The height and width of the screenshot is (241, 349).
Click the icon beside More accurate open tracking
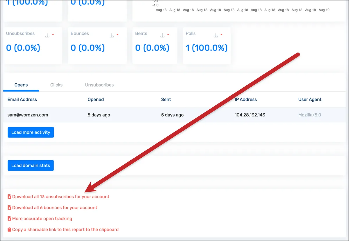[9, 219]
